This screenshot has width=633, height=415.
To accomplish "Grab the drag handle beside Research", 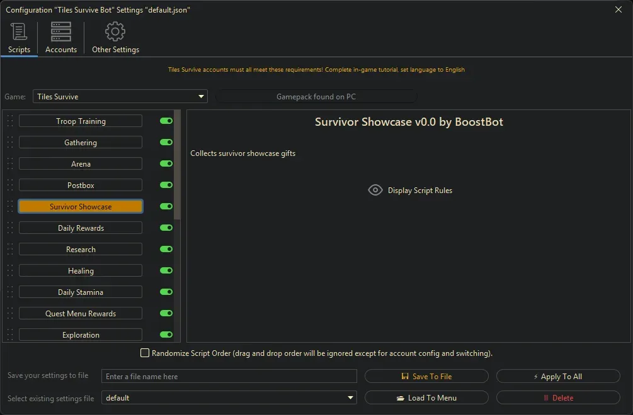I will 10,250.
